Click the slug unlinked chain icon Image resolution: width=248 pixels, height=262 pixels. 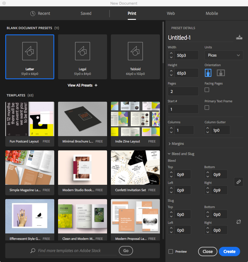238,222
